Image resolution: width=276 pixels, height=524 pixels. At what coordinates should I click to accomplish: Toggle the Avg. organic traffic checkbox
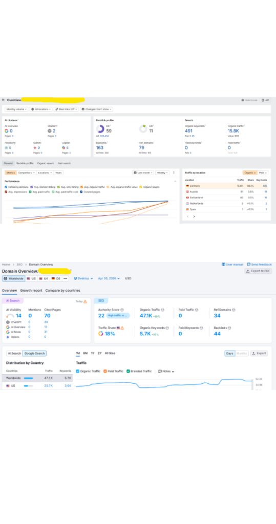(x=81, y=187)
